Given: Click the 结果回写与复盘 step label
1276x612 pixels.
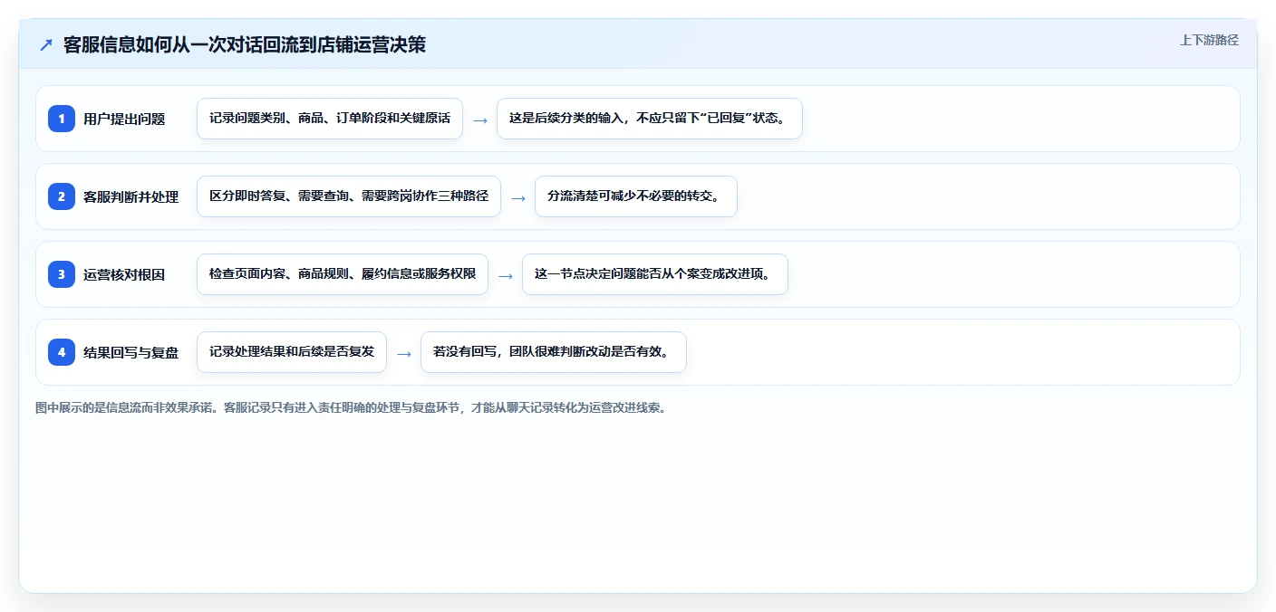Looking at the screenshot, I should pyautogui.click(x=131, y=352).
